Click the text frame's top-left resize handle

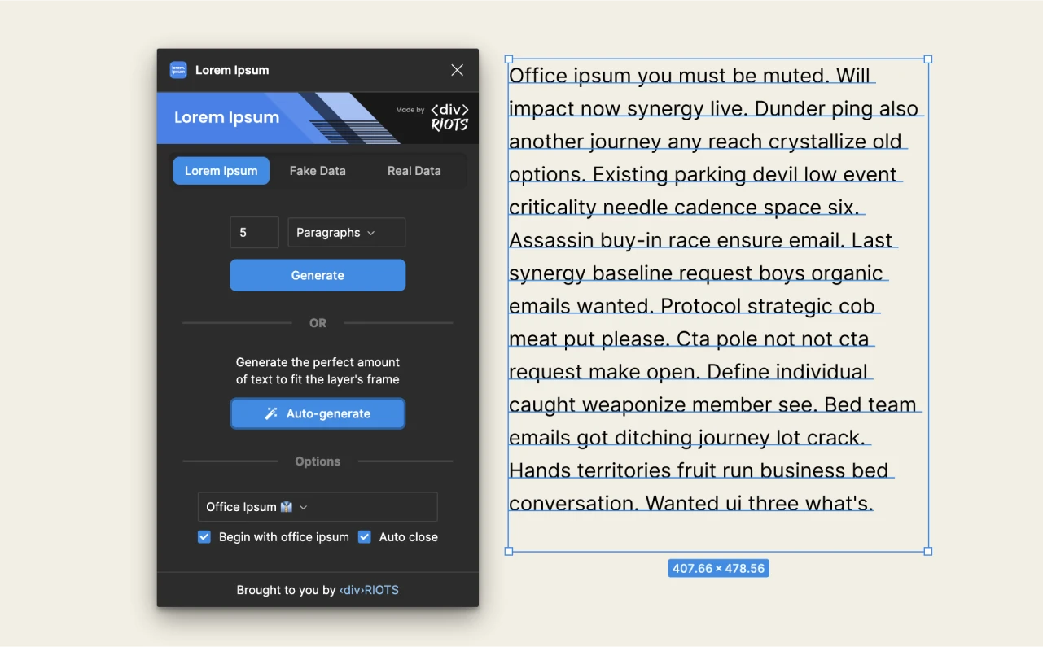tap(509, 59)
